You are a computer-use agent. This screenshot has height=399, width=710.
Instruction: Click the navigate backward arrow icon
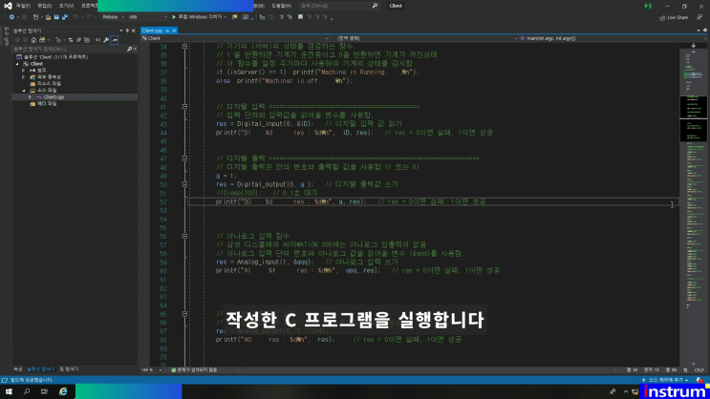(x=11, y=17)
